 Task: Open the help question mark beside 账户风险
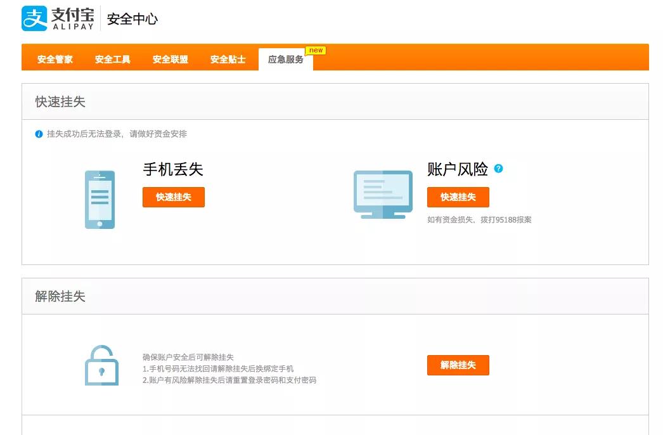click(500, 168)
